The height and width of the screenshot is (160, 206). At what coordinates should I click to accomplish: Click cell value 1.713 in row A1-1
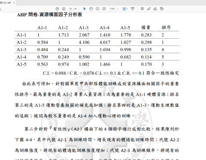(64, 35)
